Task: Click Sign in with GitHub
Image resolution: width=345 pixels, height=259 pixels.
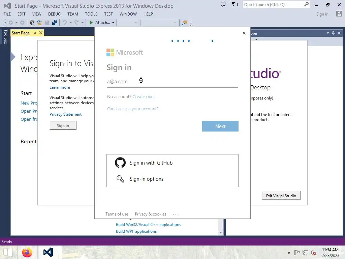Action: tap(151, 163)
